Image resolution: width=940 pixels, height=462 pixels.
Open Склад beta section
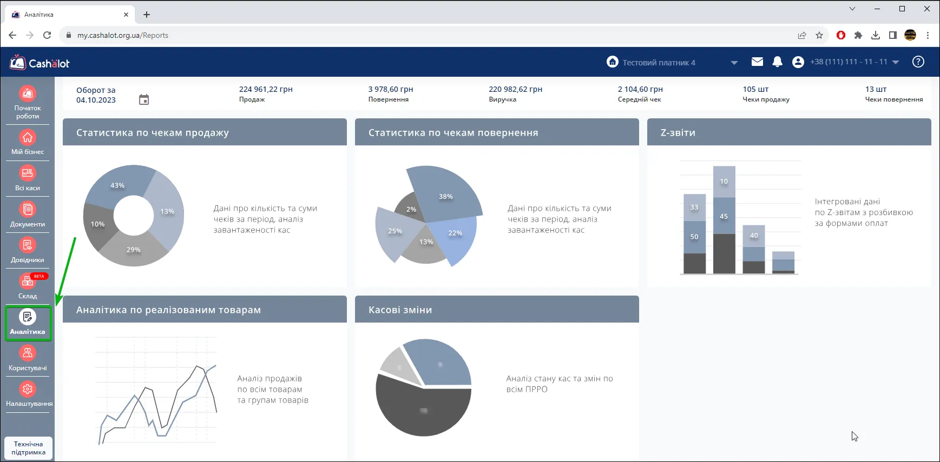pos(28,286)
